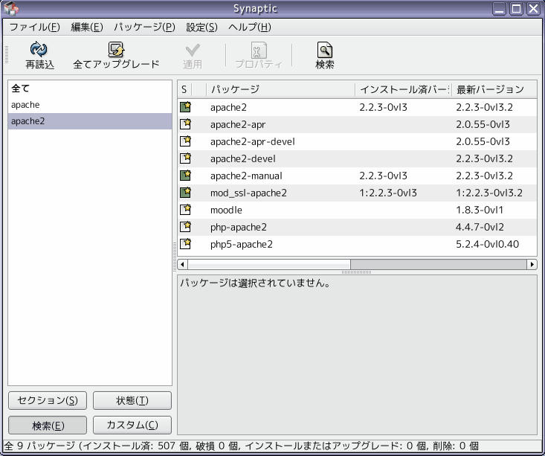Screen dimensions: 545x456
Task: Open the 編集(E) menu
Action: tap(87, 27)
